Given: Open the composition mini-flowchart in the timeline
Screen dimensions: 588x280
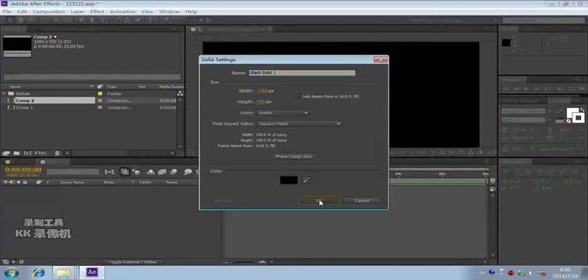Looking at the screenshot, I should pyautogui.click(x=109, y=171).
